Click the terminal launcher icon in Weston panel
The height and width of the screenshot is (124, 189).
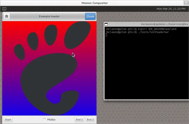click(x=4, y=9)
